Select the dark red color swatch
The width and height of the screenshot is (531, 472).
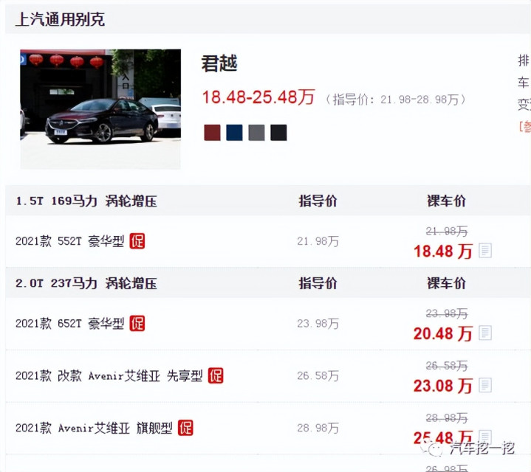point(213,133)
